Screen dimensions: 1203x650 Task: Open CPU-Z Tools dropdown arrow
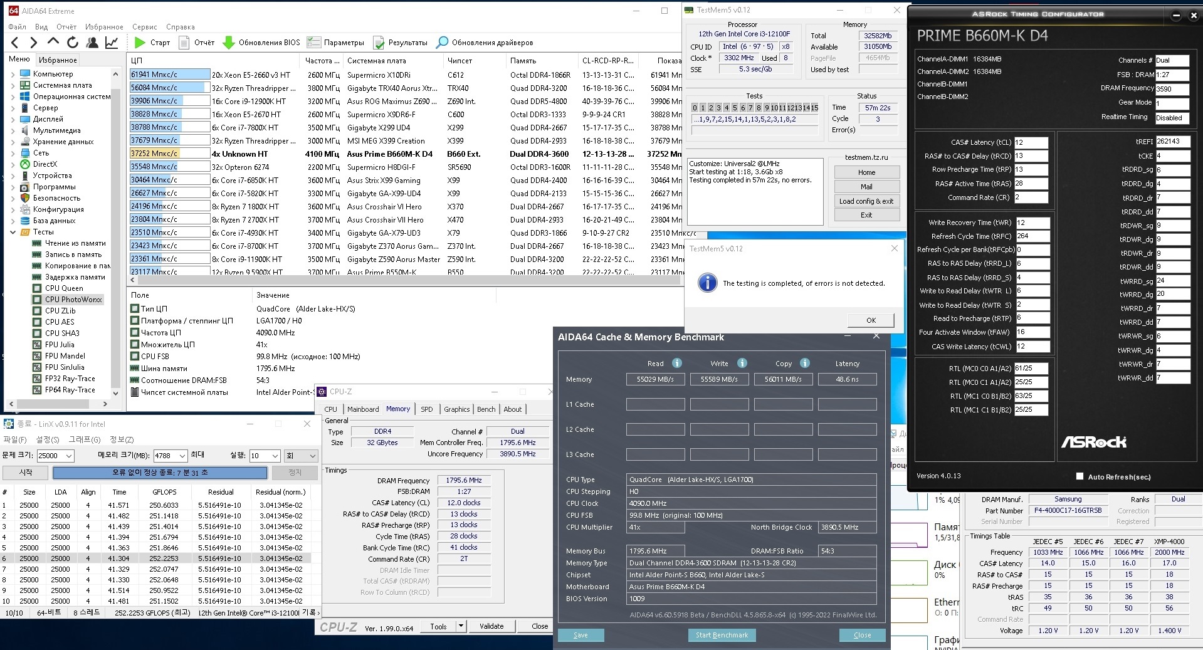[461, 626]
